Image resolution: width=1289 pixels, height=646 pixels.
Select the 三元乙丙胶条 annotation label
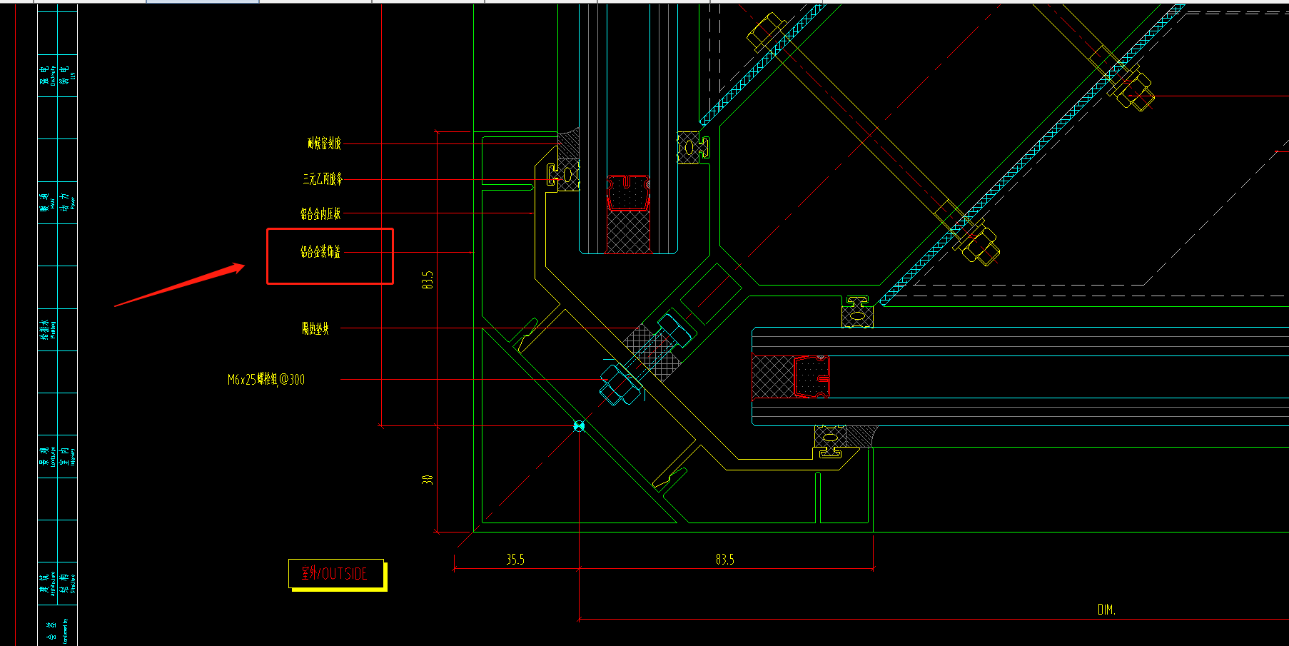(323, 178)
